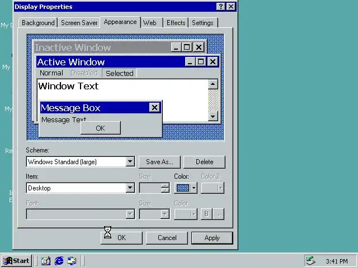358x268 pixels.
Task: Click the Active Window preview close icon
Action: pos(213,61)
